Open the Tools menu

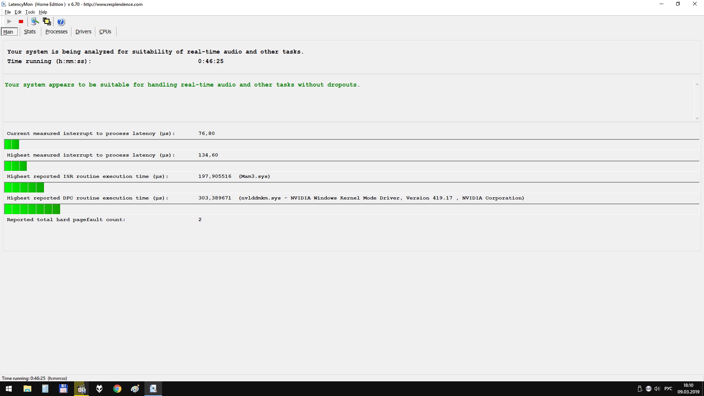point(30,12)
